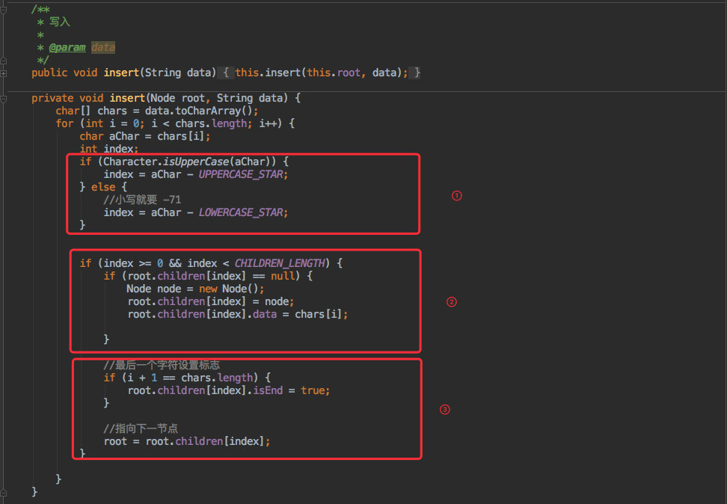Collapse the Javadoc comment fold marker

click(x=3, y=10)
